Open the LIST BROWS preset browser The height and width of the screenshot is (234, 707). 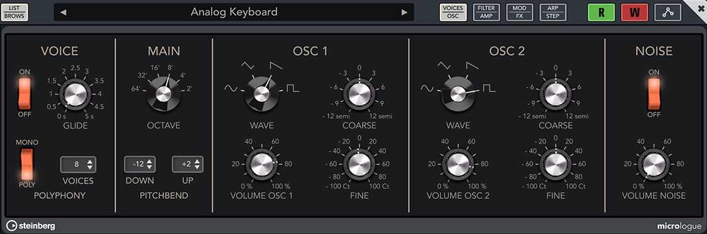pos(14,12)
